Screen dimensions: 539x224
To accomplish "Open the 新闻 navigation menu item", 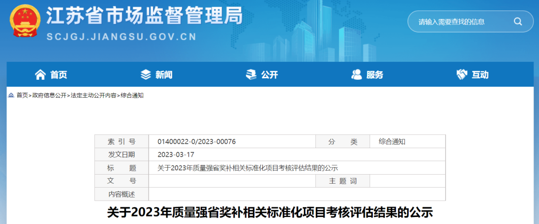I will [156, 74].
